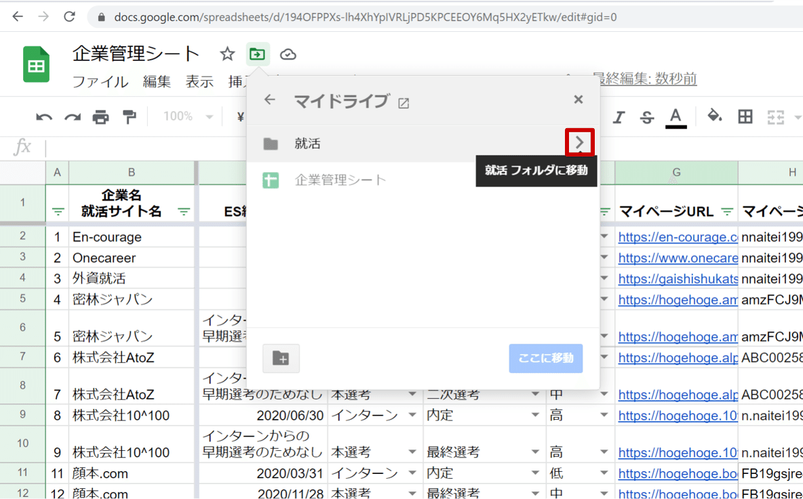This screenshot has height=499, width=803.
Task: Open 低 priority dropdown arrow
Action: 604,473
